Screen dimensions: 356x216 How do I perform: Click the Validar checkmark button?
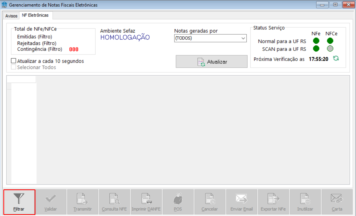pyautogui.click(x=51, y=202)
